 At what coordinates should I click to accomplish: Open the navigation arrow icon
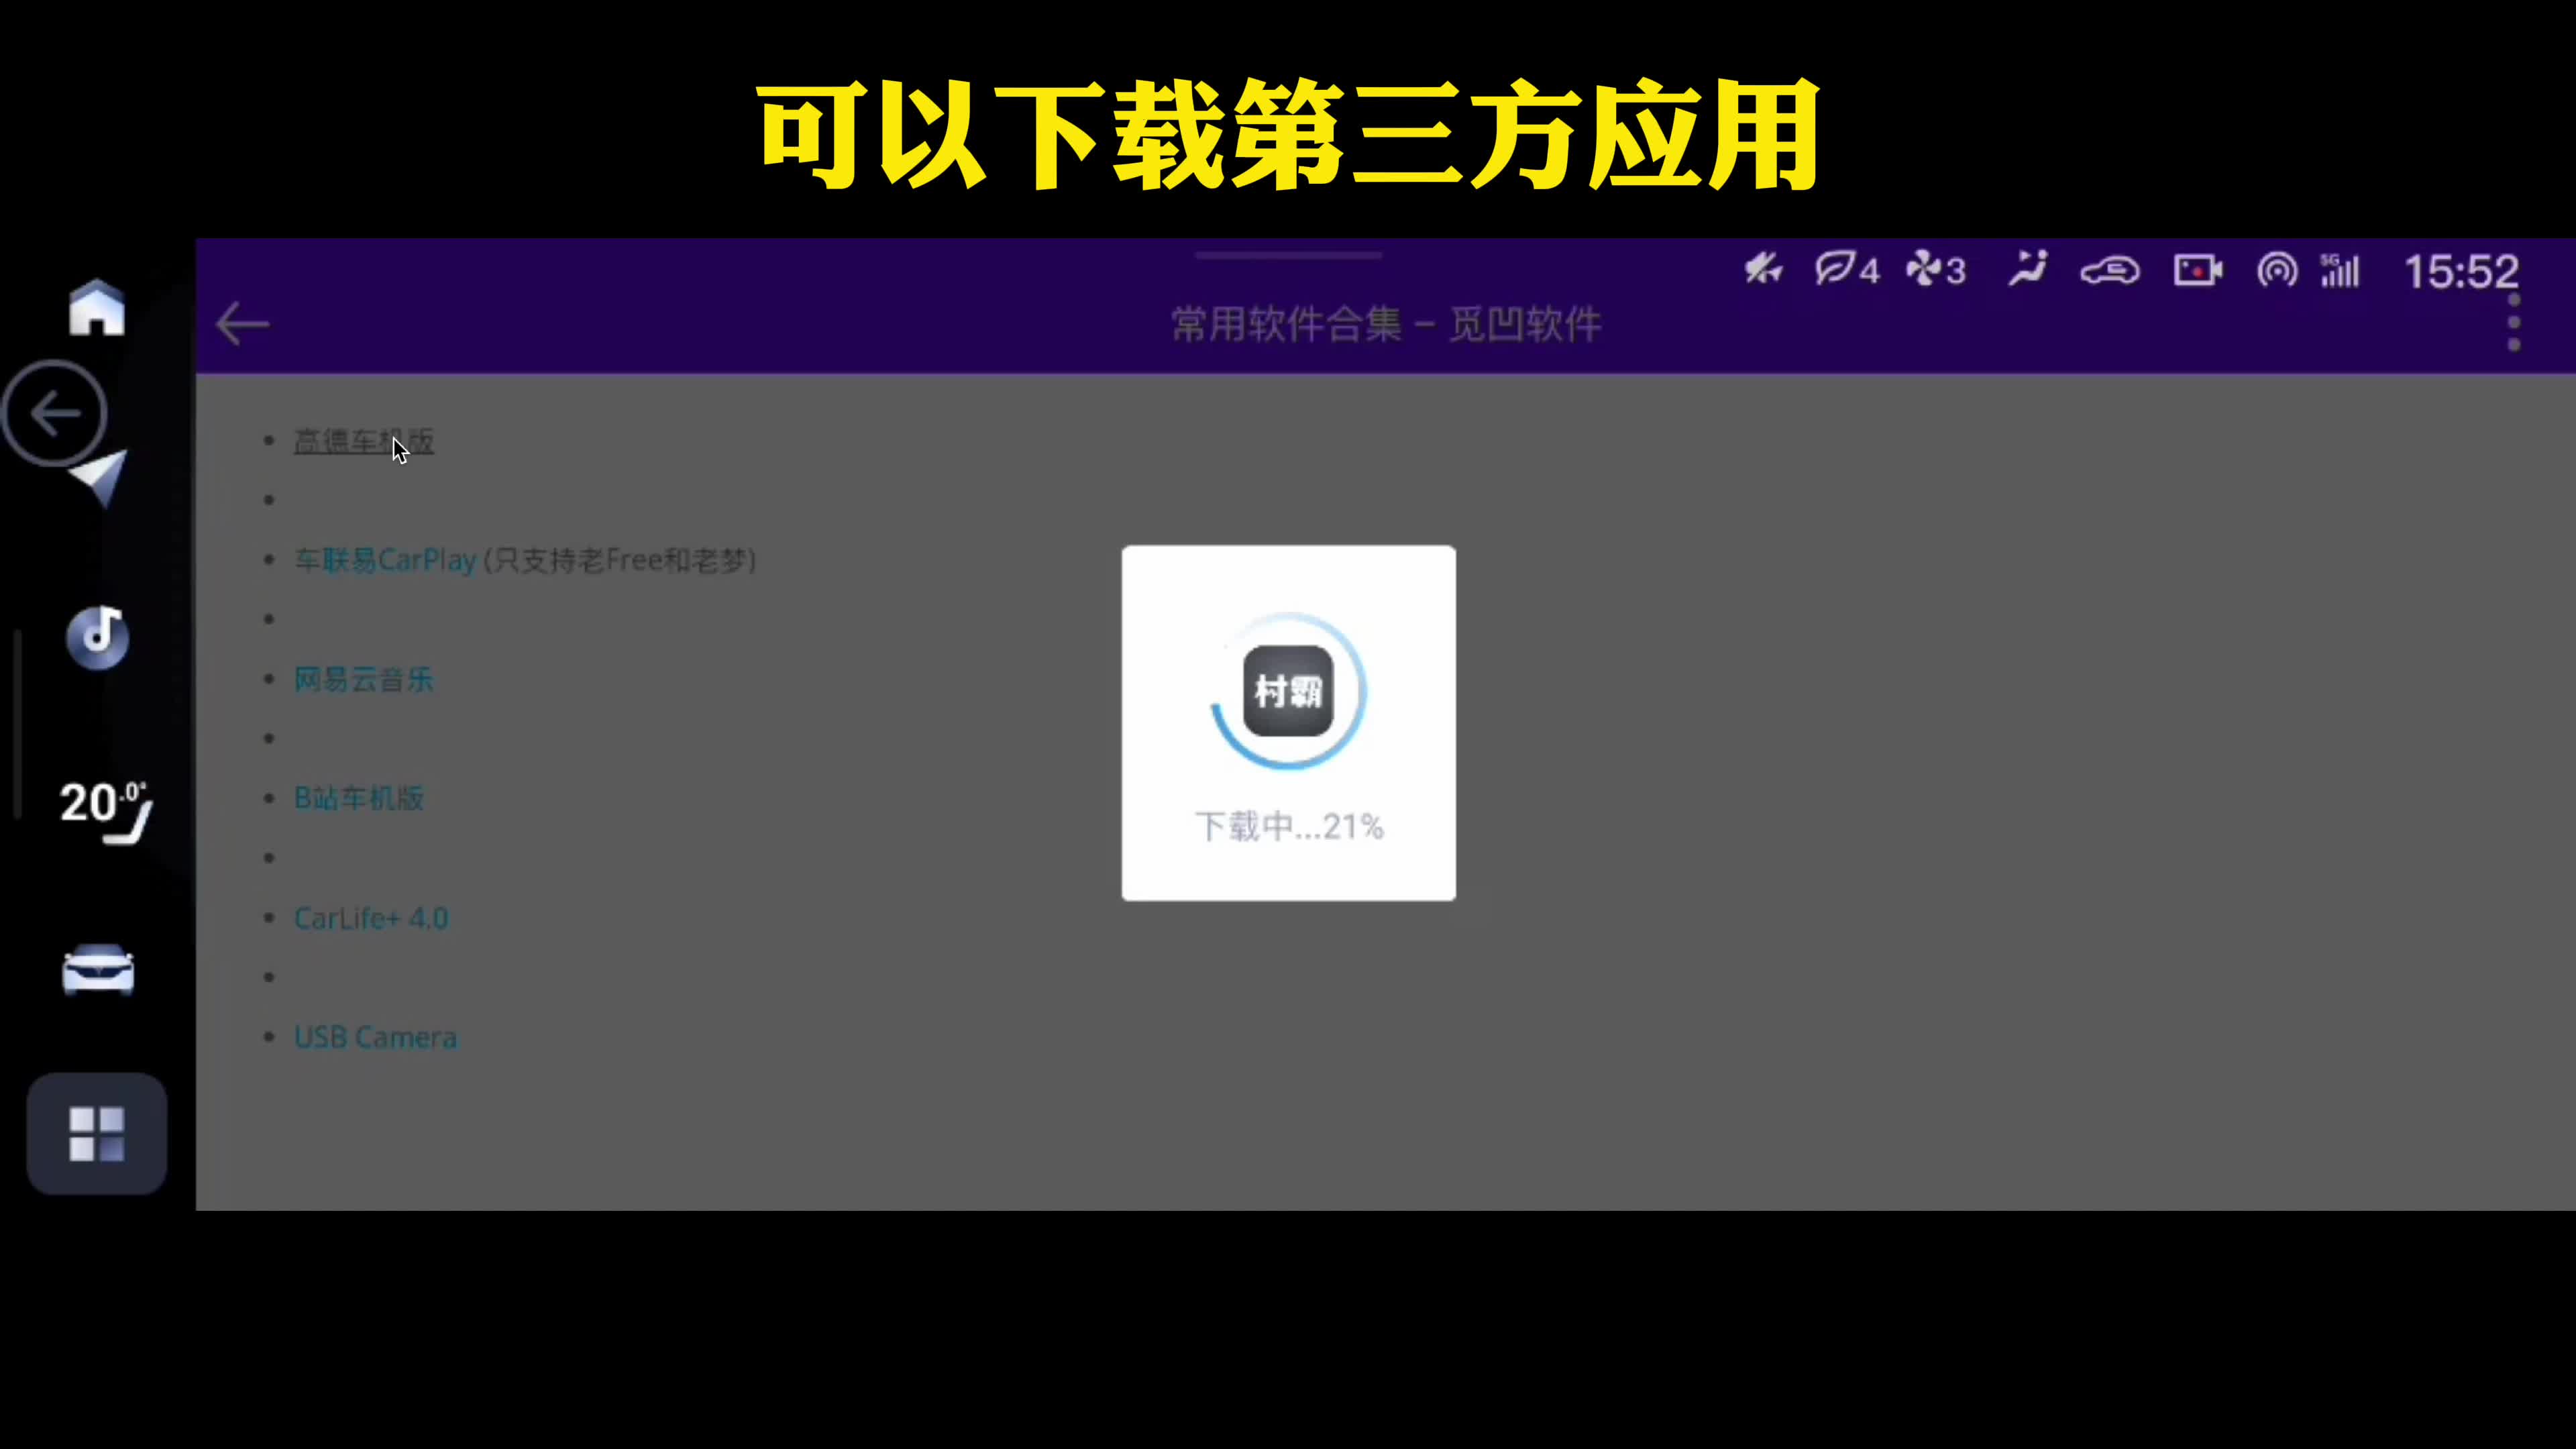(x=102, y=477)
